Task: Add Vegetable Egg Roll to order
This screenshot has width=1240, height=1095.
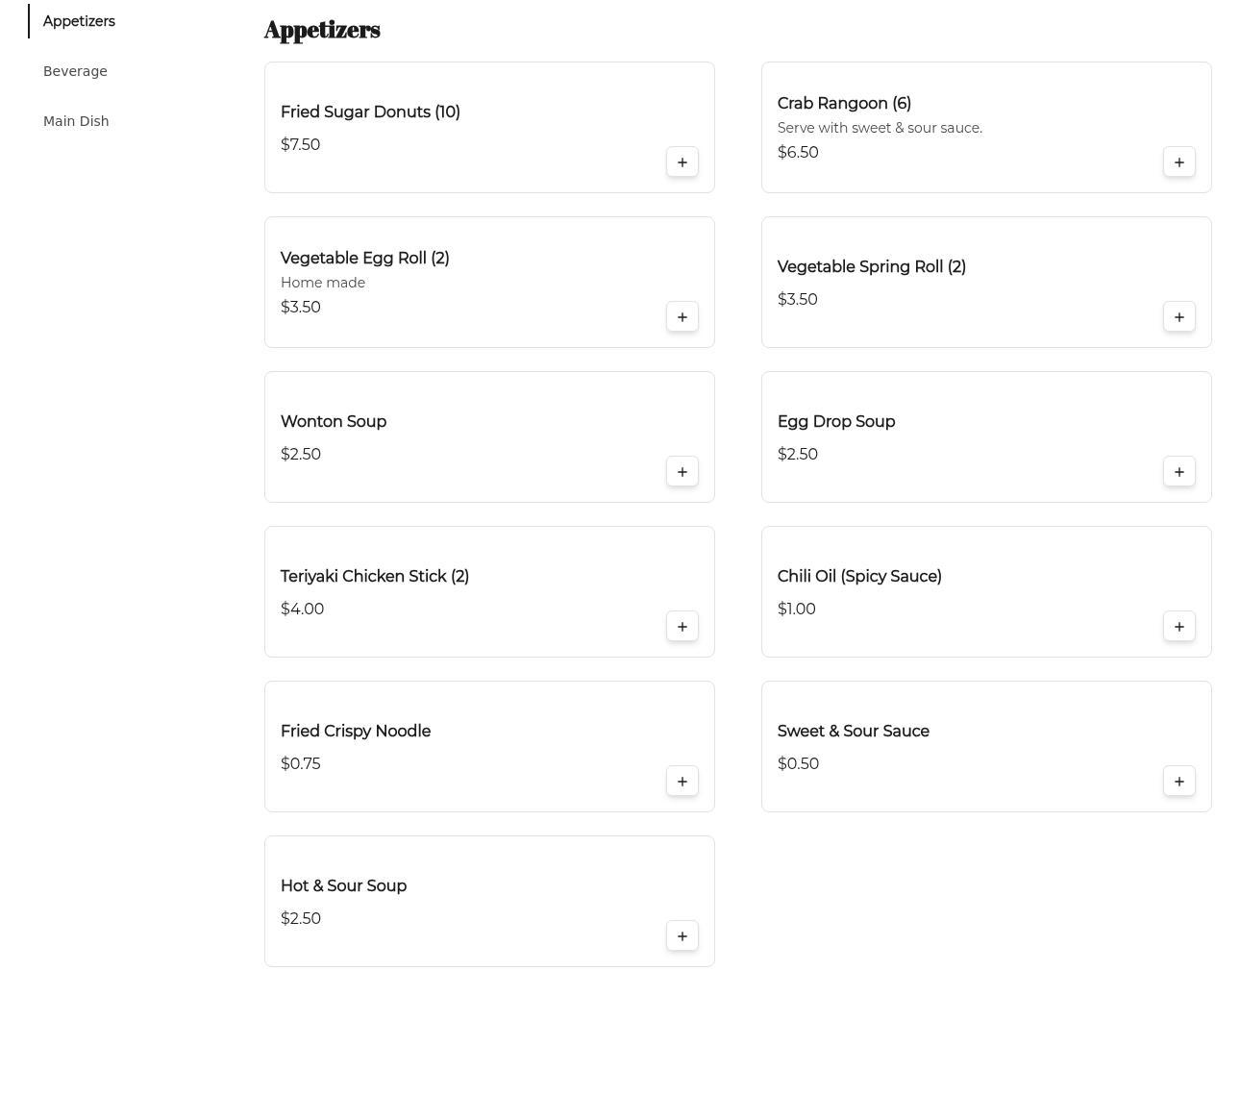Action: (682, 317)
